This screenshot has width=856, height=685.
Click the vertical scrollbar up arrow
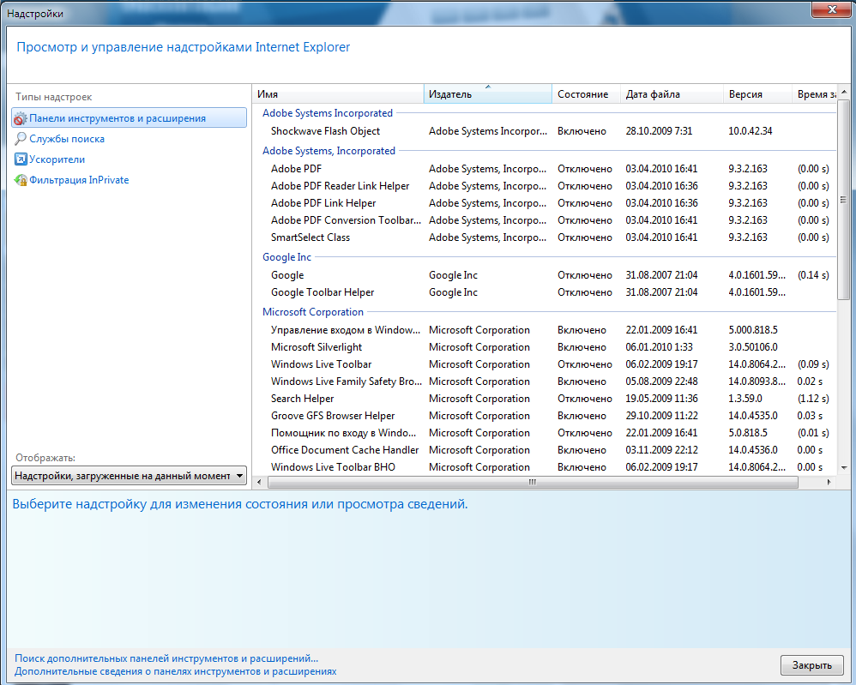click(x=843, y=92)
